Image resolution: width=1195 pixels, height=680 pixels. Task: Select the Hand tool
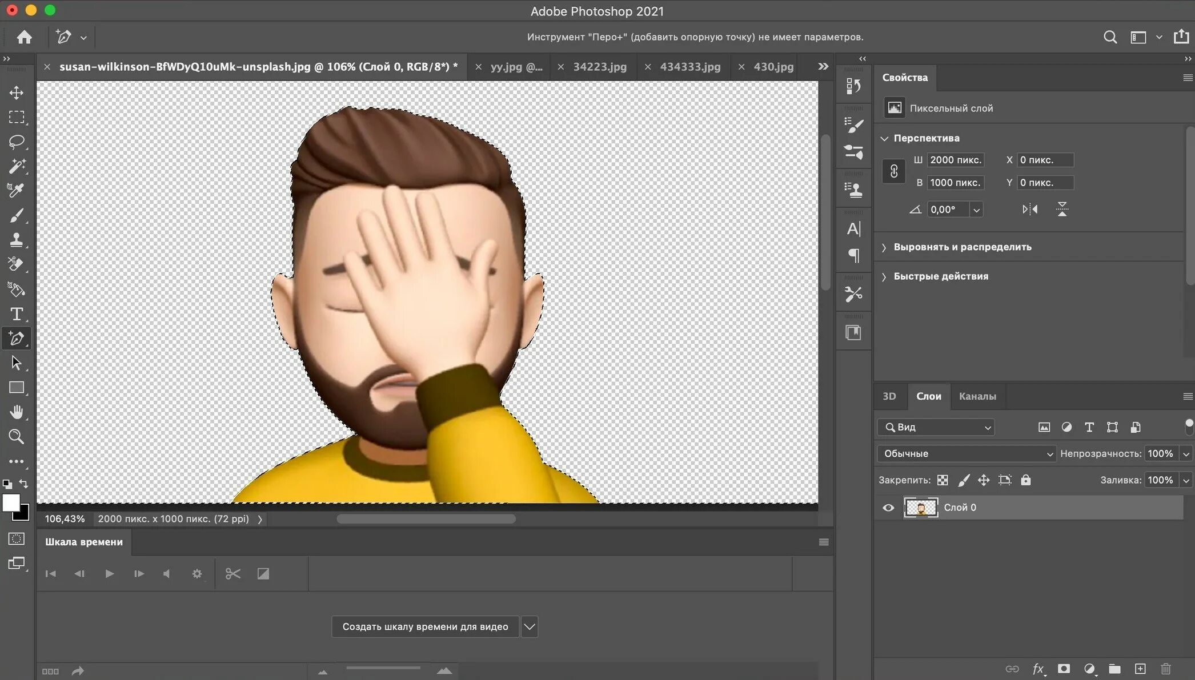[x=16, y=412]
